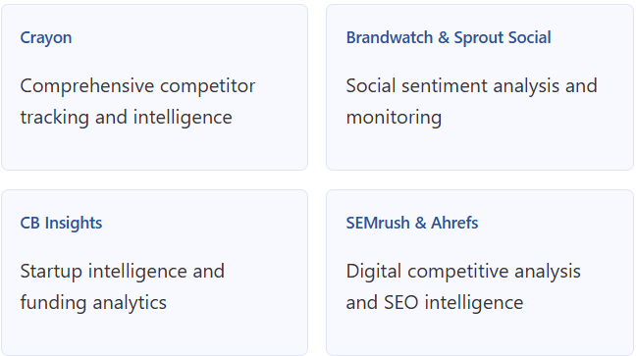
Task: Click the 'and SEO intelligence' text line
Action: [435, 303]
